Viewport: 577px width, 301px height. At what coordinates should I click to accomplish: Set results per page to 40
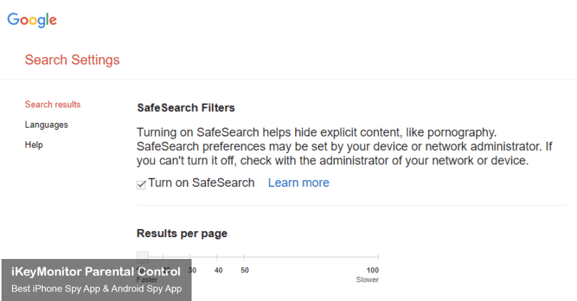[218, 269]
